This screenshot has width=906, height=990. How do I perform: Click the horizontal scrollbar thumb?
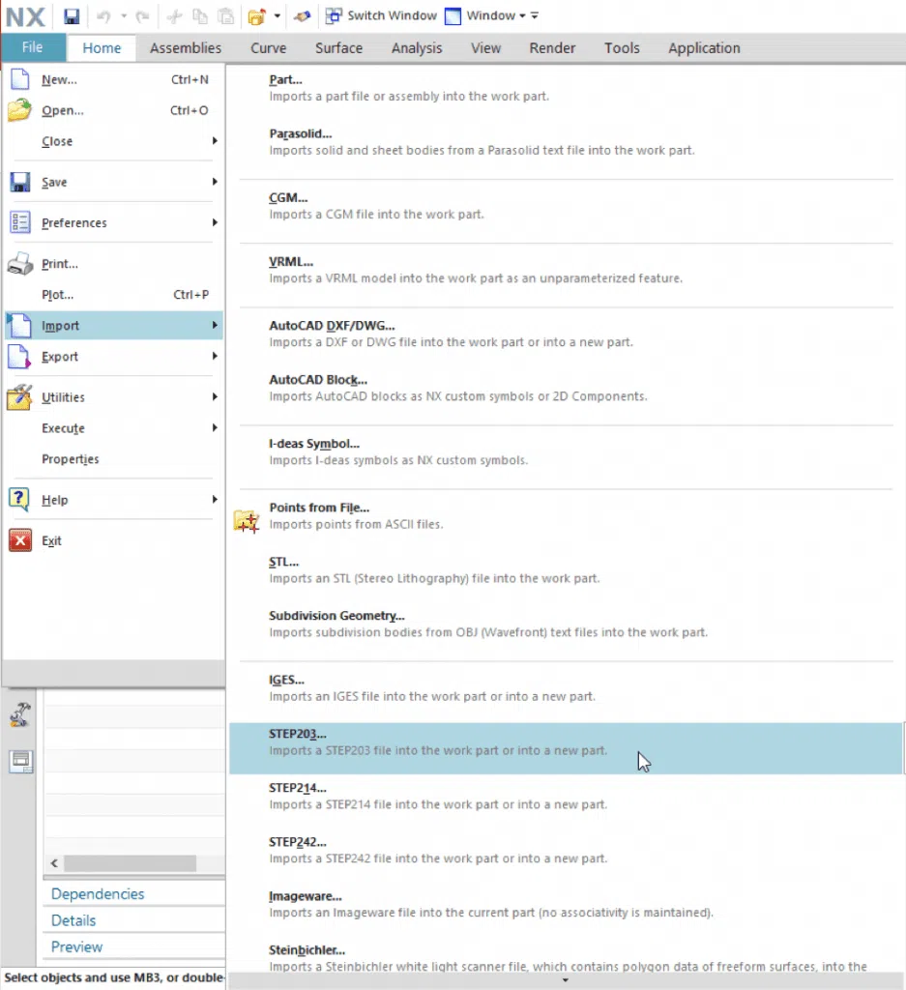(x=131, y=863)
